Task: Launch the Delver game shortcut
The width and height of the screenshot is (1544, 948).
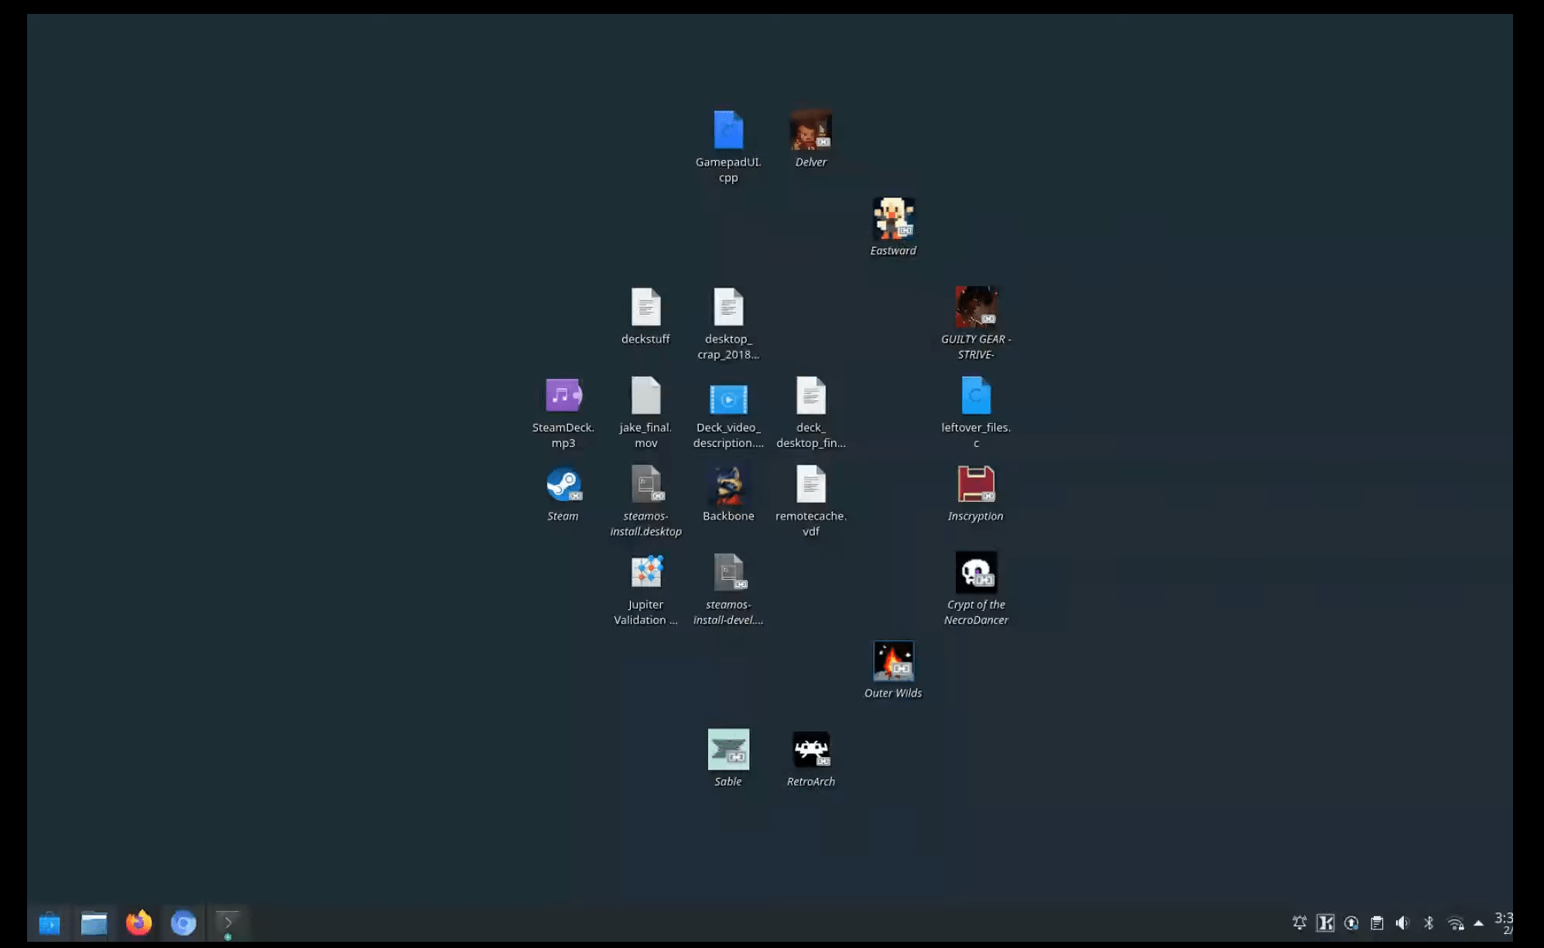Action: [811, 131]
